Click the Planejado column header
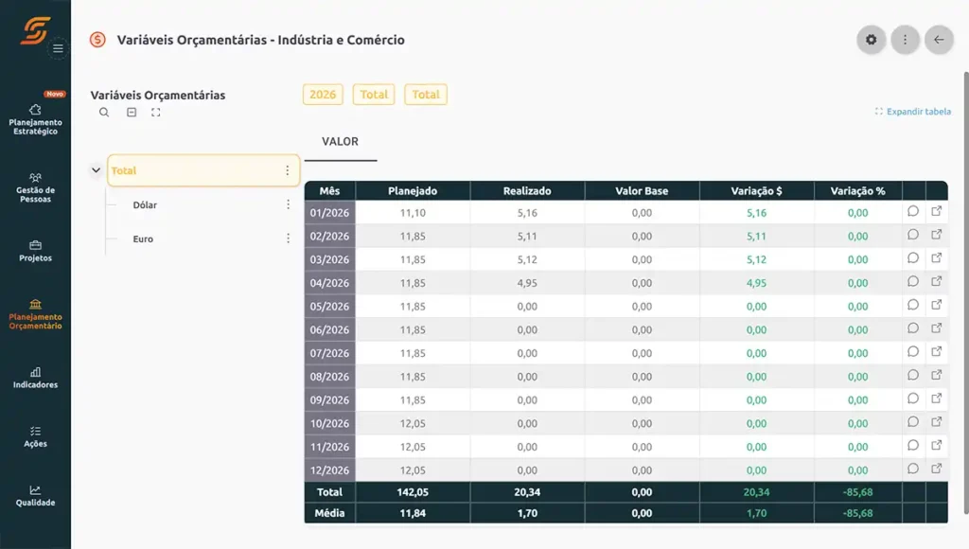The height and width of the screenshot is (549, 969). 413,191
